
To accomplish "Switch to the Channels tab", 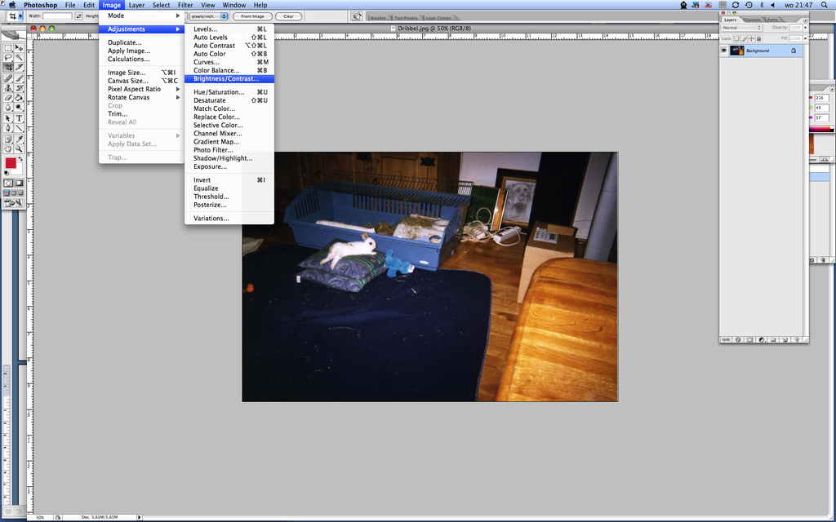I will pos(752,20).
